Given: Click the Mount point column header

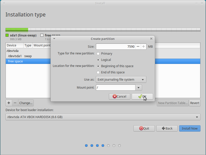Looking at the screenshot, I should click(42, 45).
